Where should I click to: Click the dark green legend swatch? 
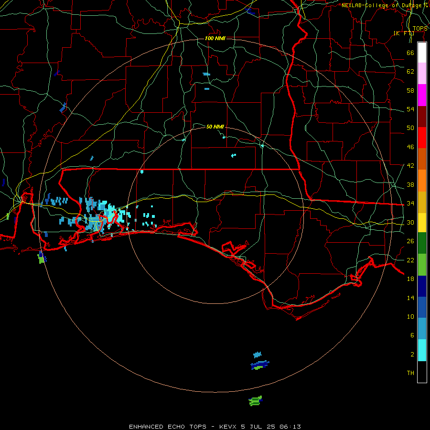point(422,243)
